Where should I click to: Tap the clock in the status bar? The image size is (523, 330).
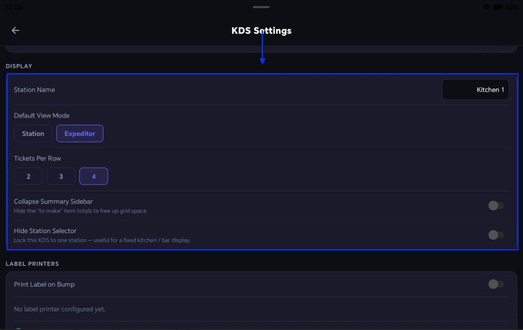[x=14, y=7]
